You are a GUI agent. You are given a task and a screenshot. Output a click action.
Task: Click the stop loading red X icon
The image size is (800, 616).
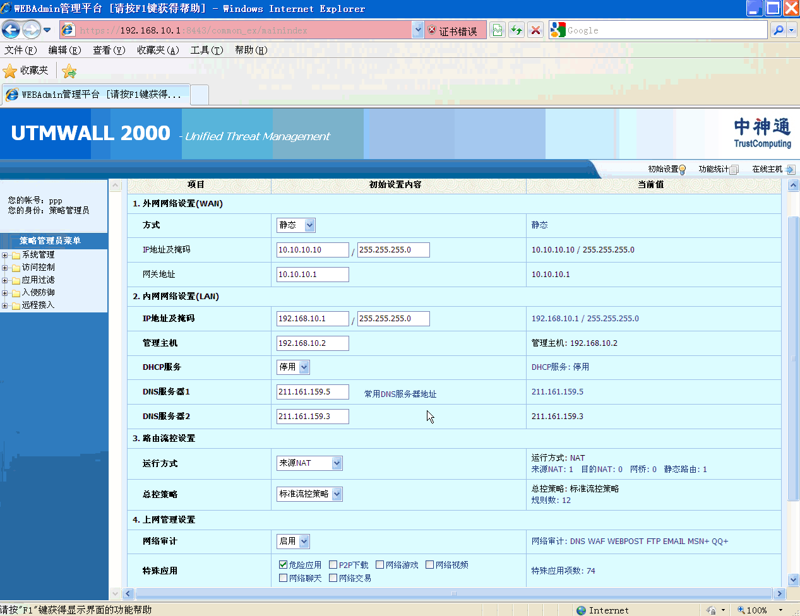point(535,30)
